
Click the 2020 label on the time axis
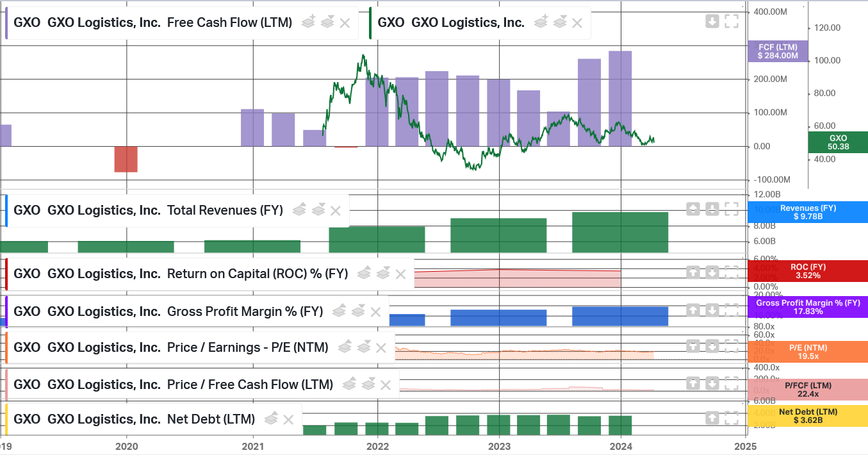pyautogui.click(x=127, y=446)
